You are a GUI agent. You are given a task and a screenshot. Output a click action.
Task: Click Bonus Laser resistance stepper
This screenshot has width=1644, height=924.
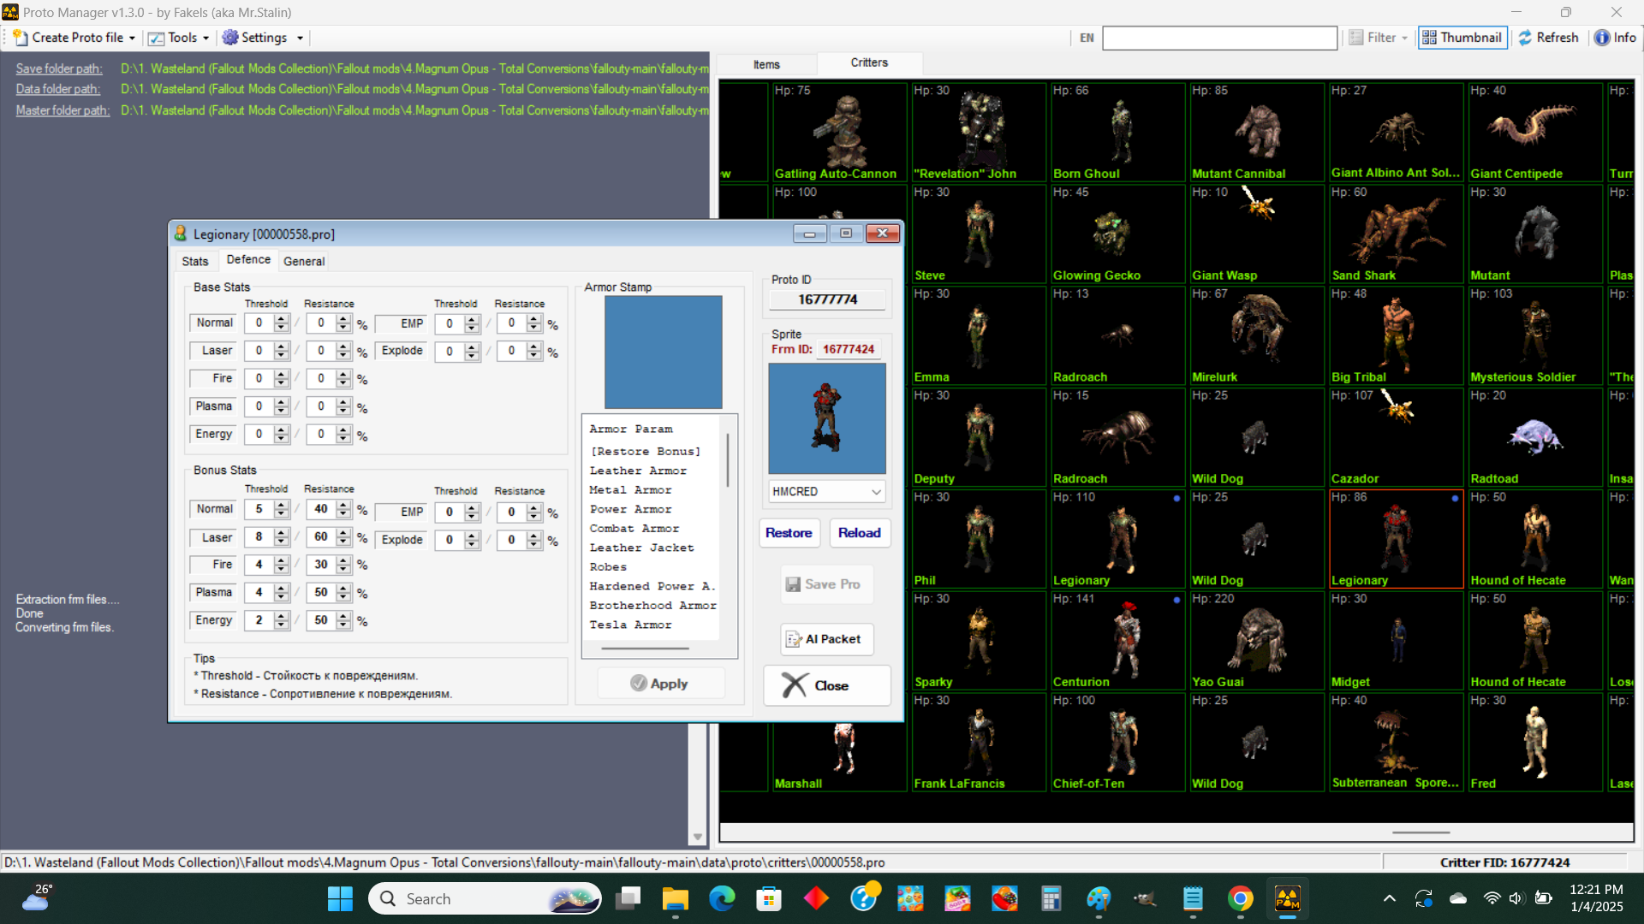(343, 537)
